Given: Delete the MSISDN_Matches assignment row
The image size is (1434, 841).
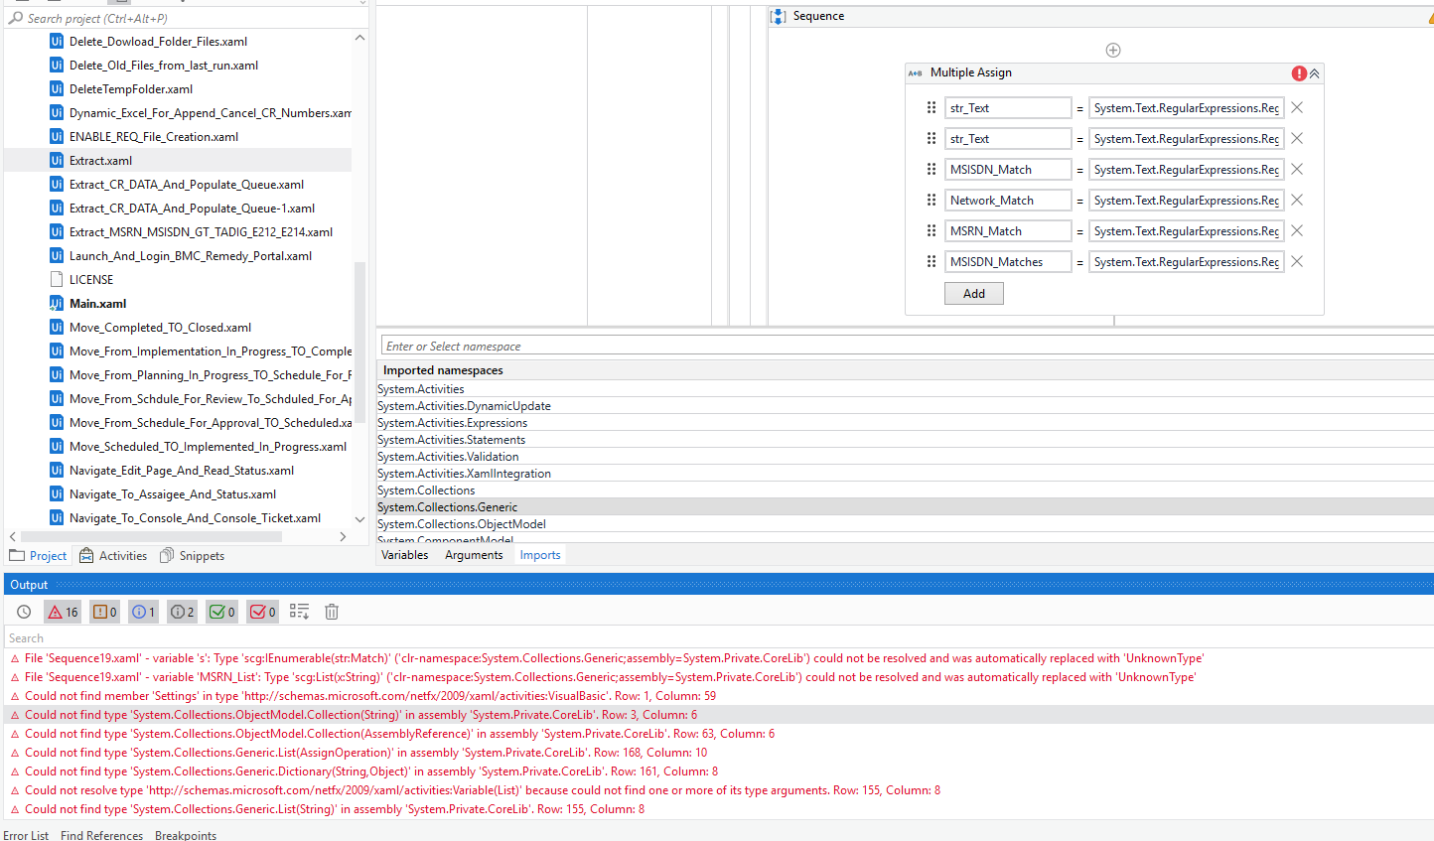Looking at the screenshot, I should (1297, 262).
